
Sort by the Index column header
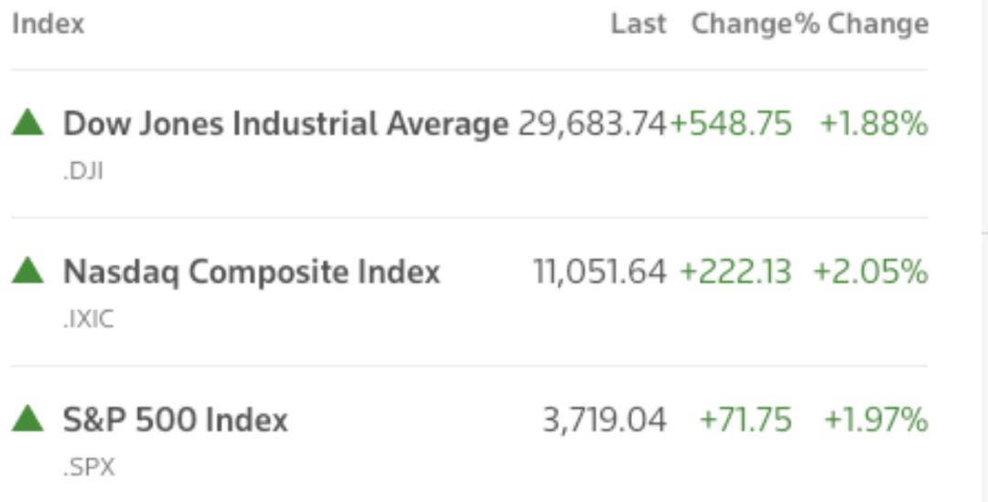(48, 24)
